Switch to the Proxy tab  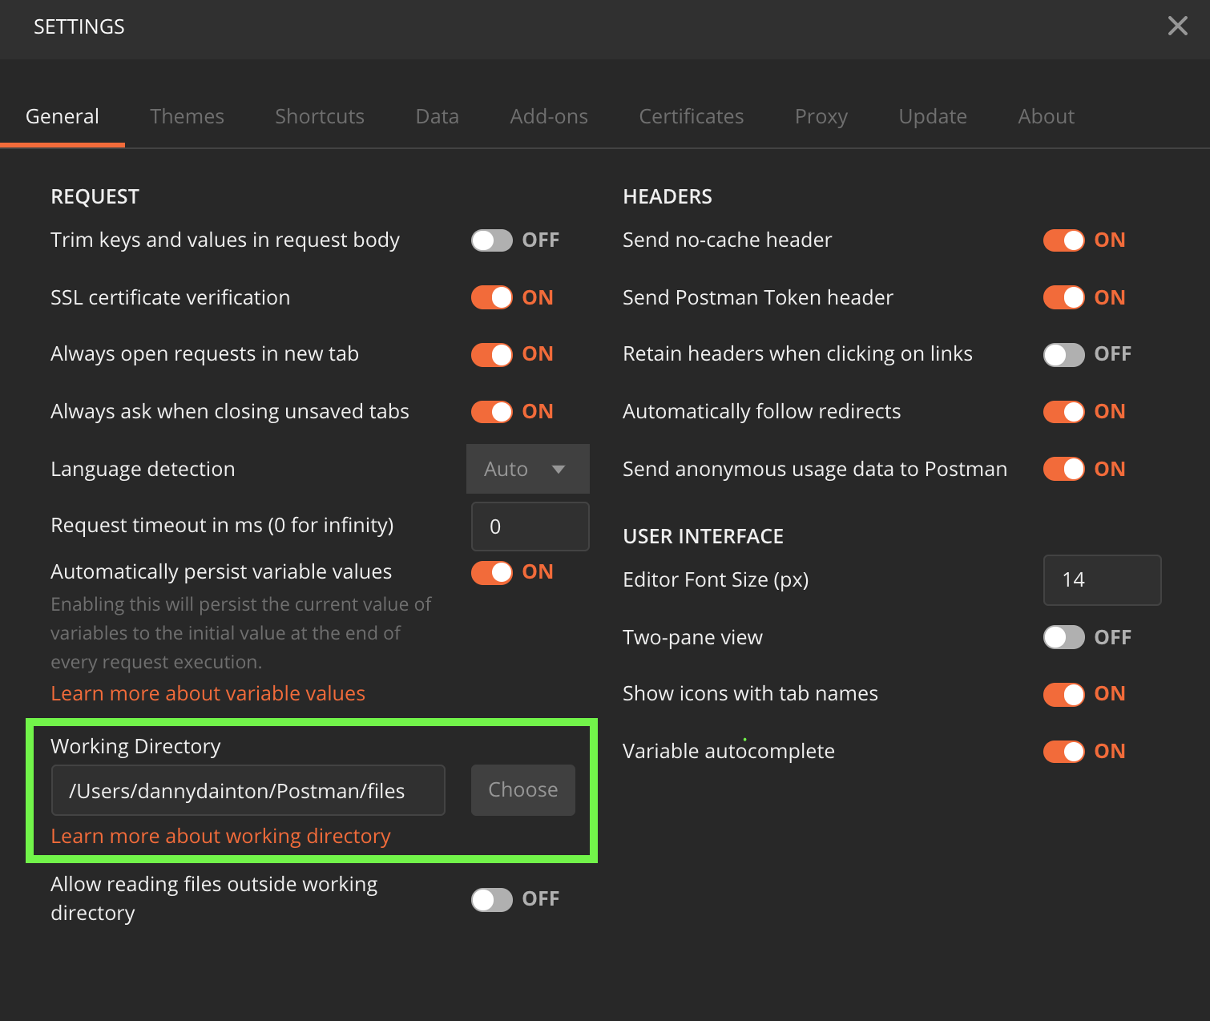(x=821, y=116)
